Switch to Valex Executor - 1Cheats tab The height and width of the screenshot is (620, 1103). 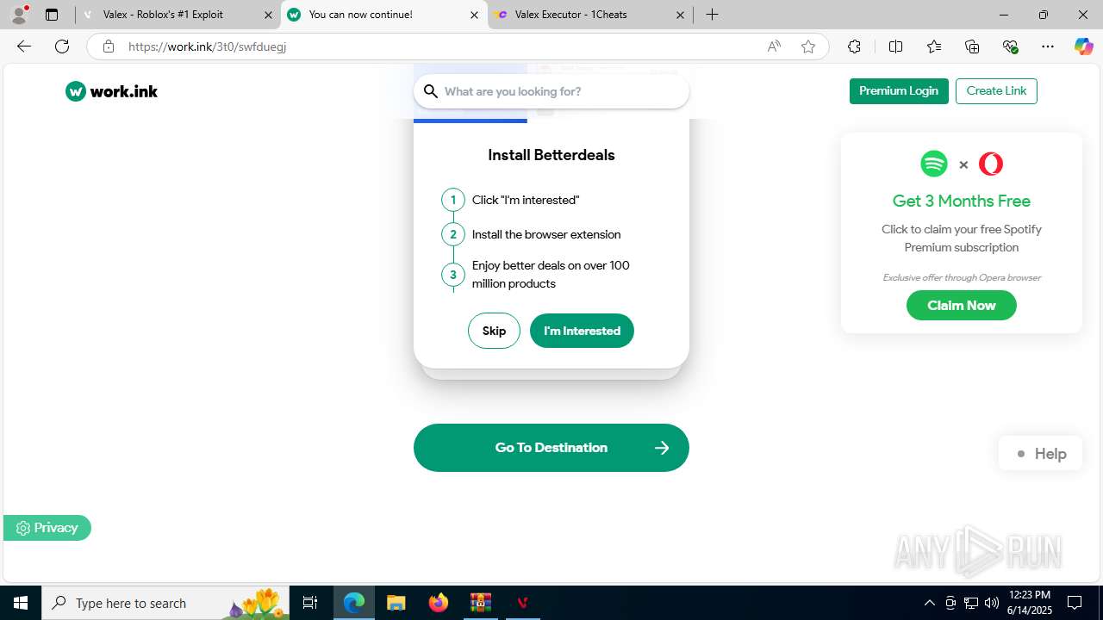pyautogui.click(x=590, y=15)
